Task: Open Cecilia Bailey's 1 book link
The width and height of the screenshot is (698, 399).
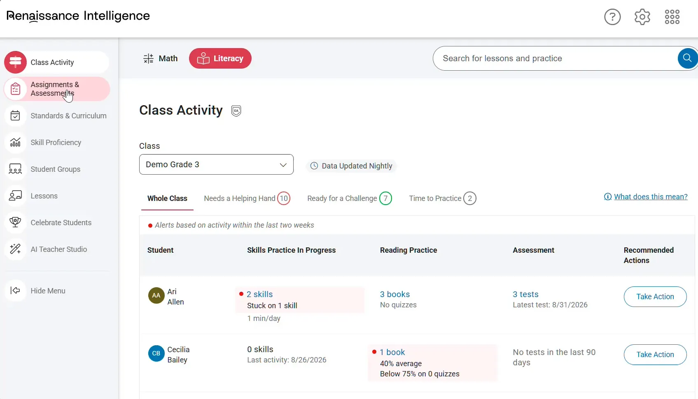Action: (392, 352)
